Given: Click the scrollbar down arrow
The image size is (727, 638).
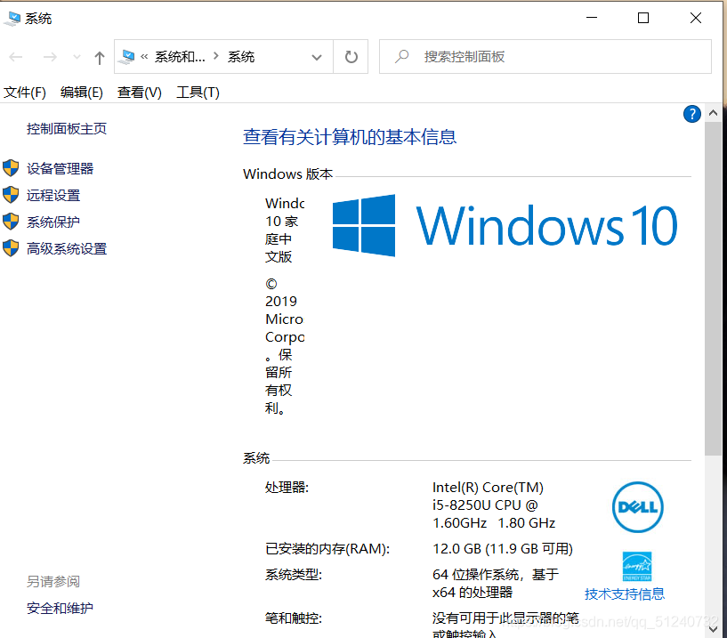Looking at the screenshot, I should (x=713, y=630).
